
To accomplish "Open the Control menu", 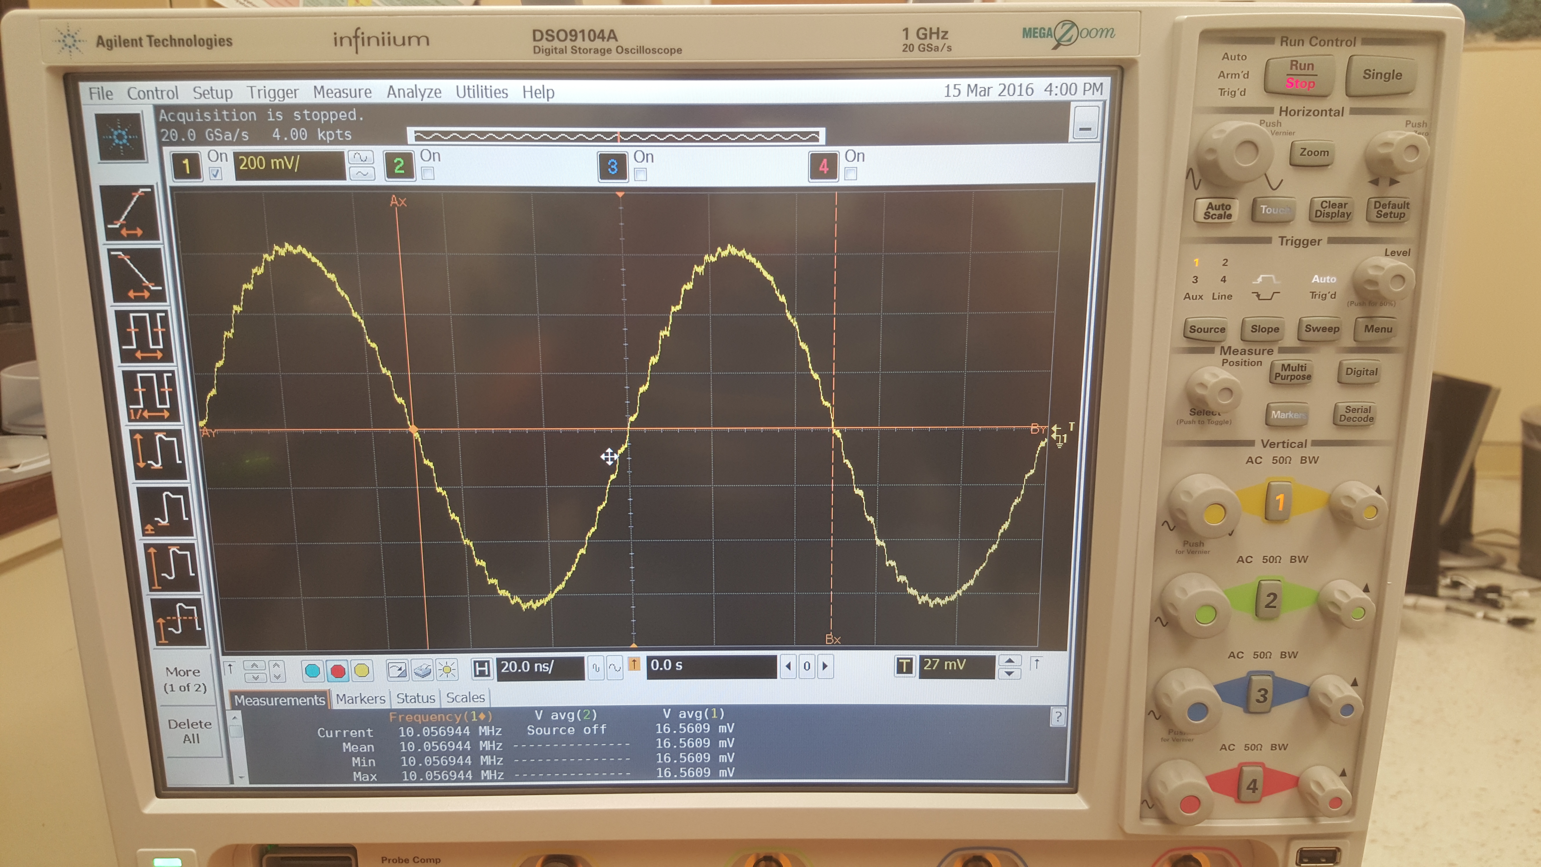I will tap(153, 93).
